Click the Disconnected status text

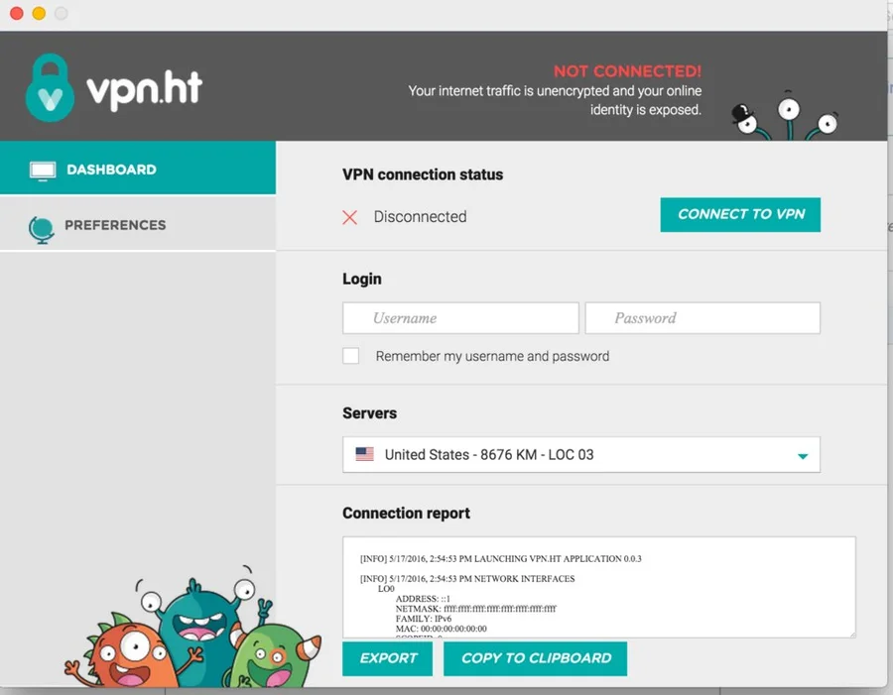tap(421, 217)
